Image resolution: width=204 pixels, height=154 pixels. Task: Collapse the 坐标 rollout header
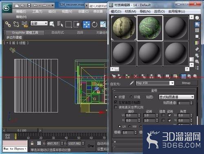[154, 91]
